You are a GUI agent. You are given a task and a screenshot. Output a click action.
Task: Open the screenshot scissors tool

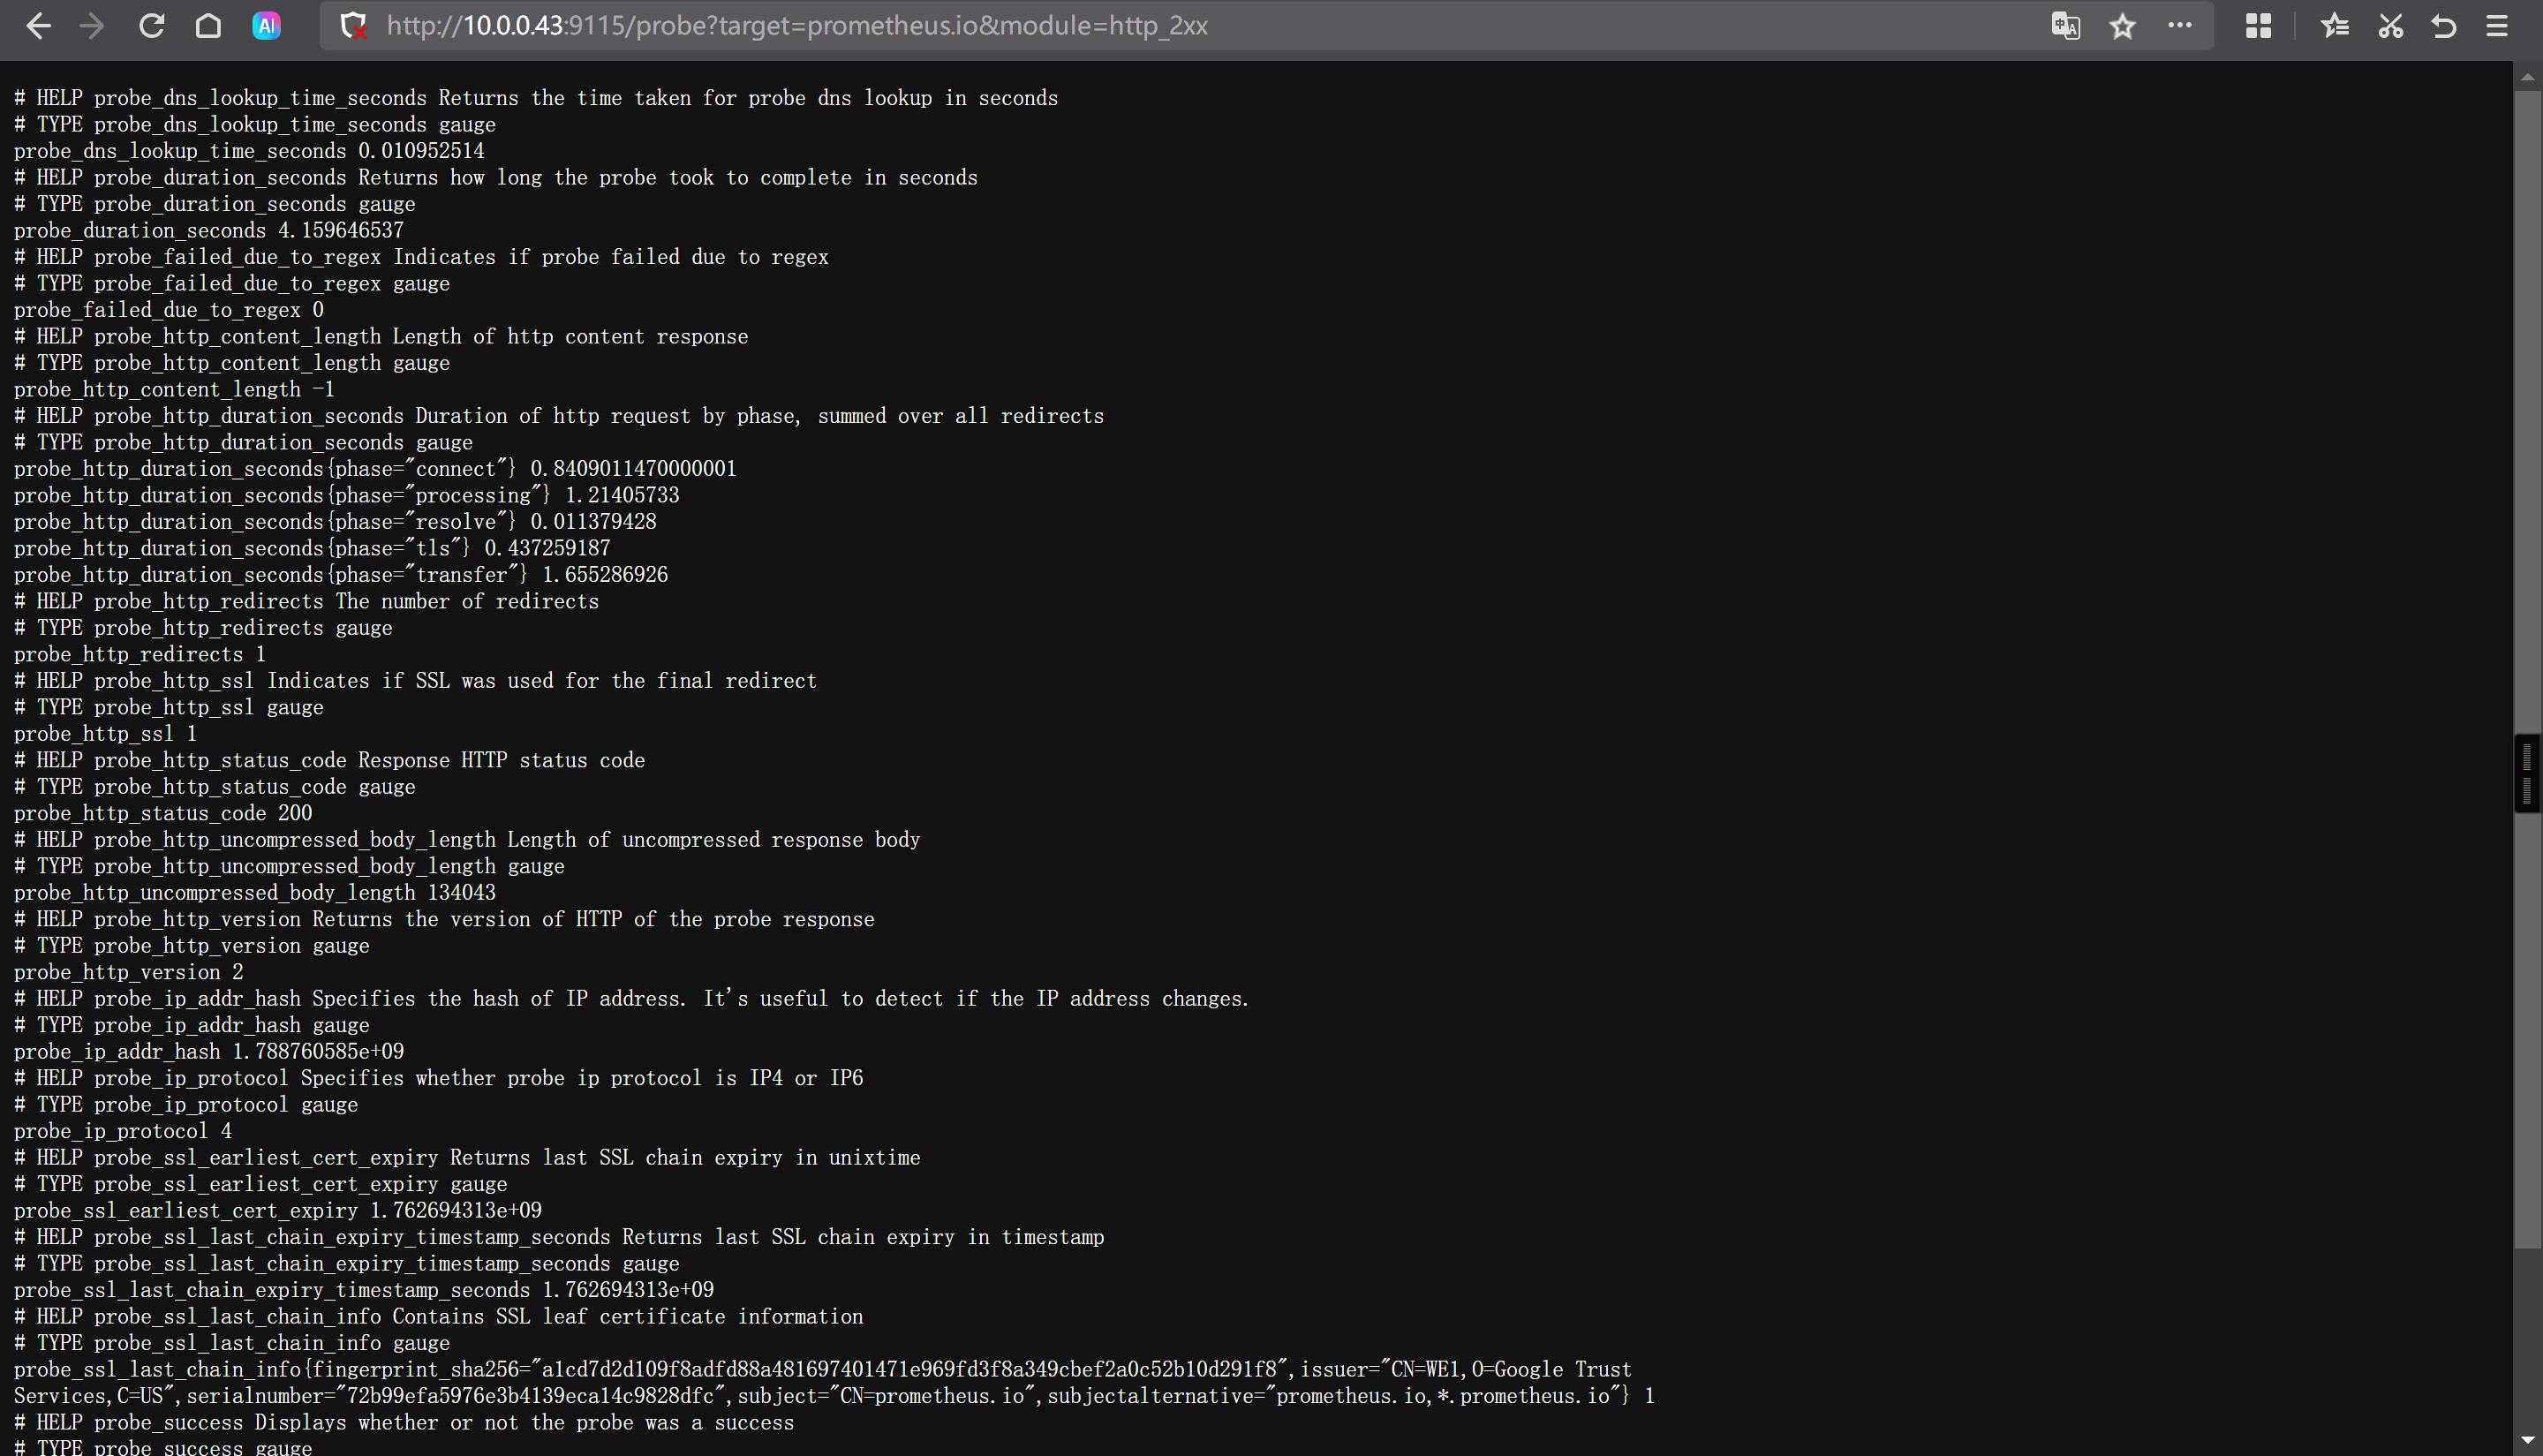[2390, 26]
